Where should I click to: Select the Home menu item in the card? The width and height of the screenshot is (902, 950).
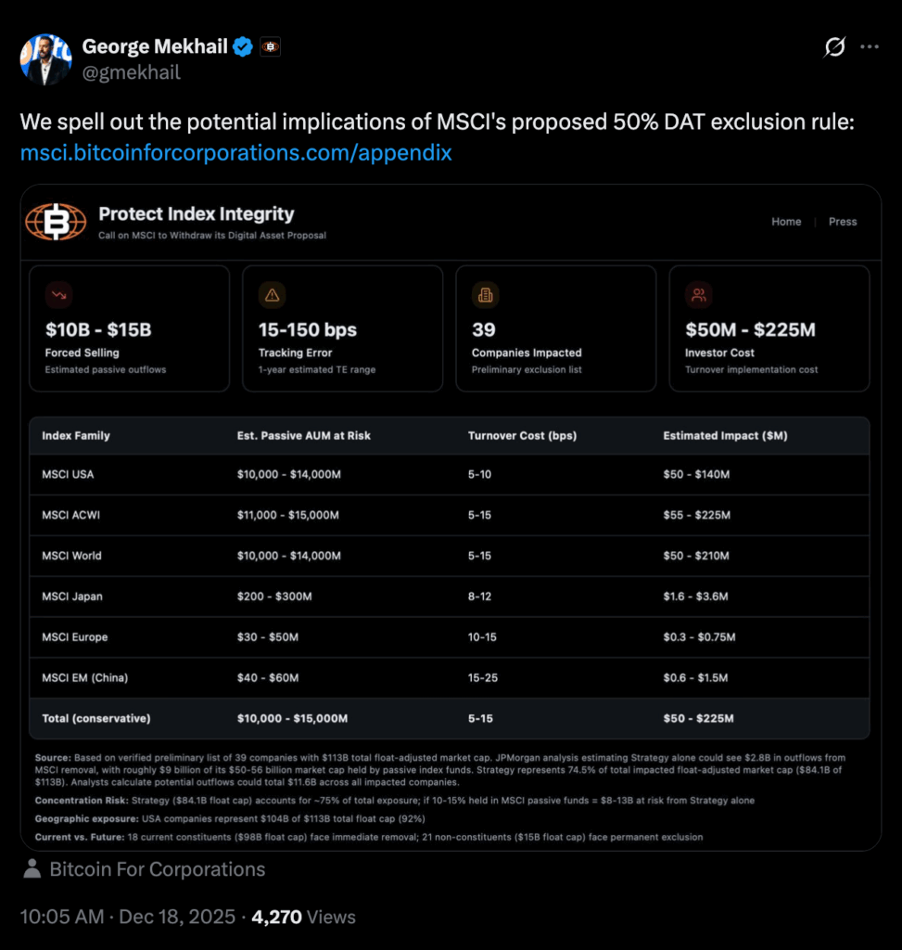click(x=786, y=222)
